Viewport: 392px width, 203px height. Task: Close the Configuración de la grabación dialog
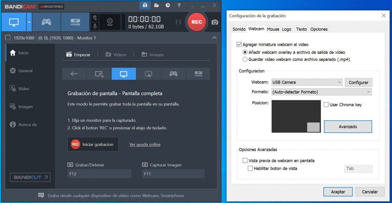click(384, 15)
